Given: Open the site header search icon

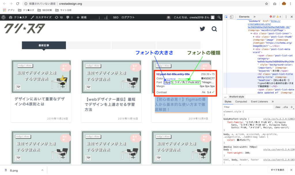Looking at the screenshot, I should coord(214,29).
